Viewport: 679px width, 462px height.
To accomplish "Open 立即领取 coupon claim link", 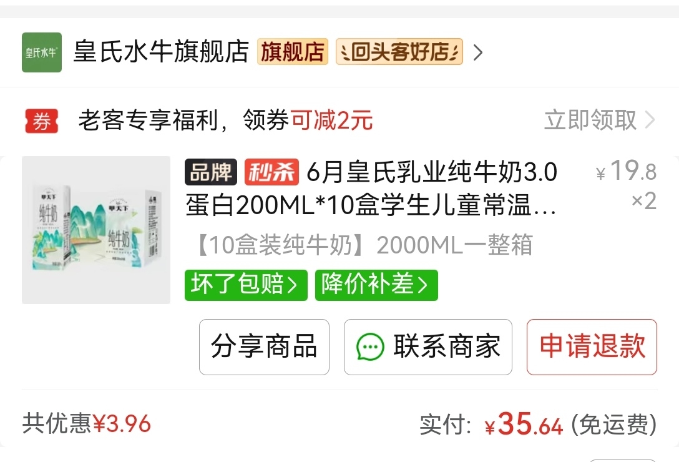I will 590,120.
